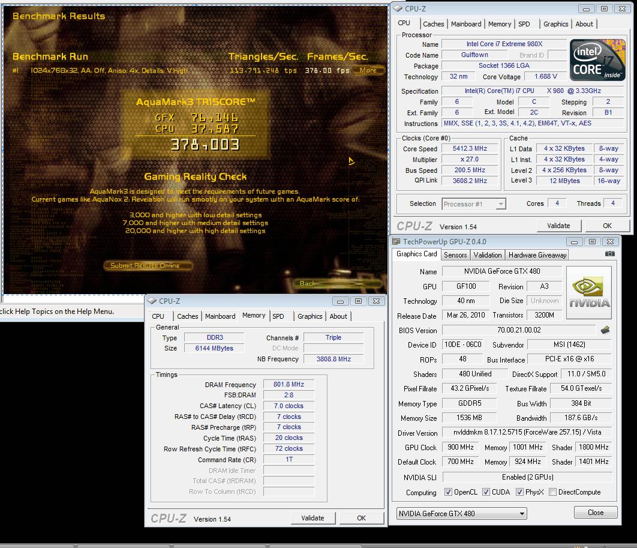
Task: Close the CPU-Z Memory window with X
Action: click(376, 301)
